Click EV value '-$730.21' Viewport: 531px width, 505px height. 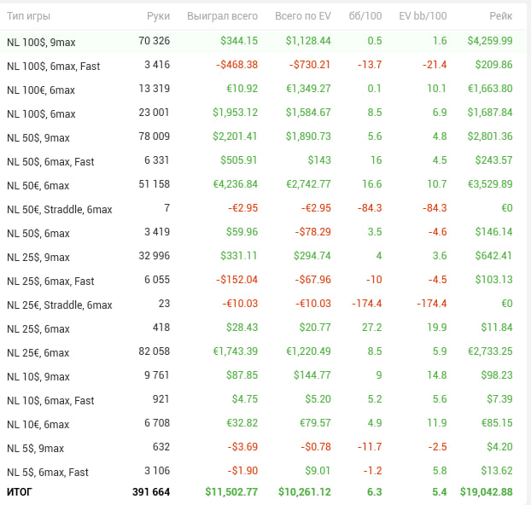(x=310, y=65)
